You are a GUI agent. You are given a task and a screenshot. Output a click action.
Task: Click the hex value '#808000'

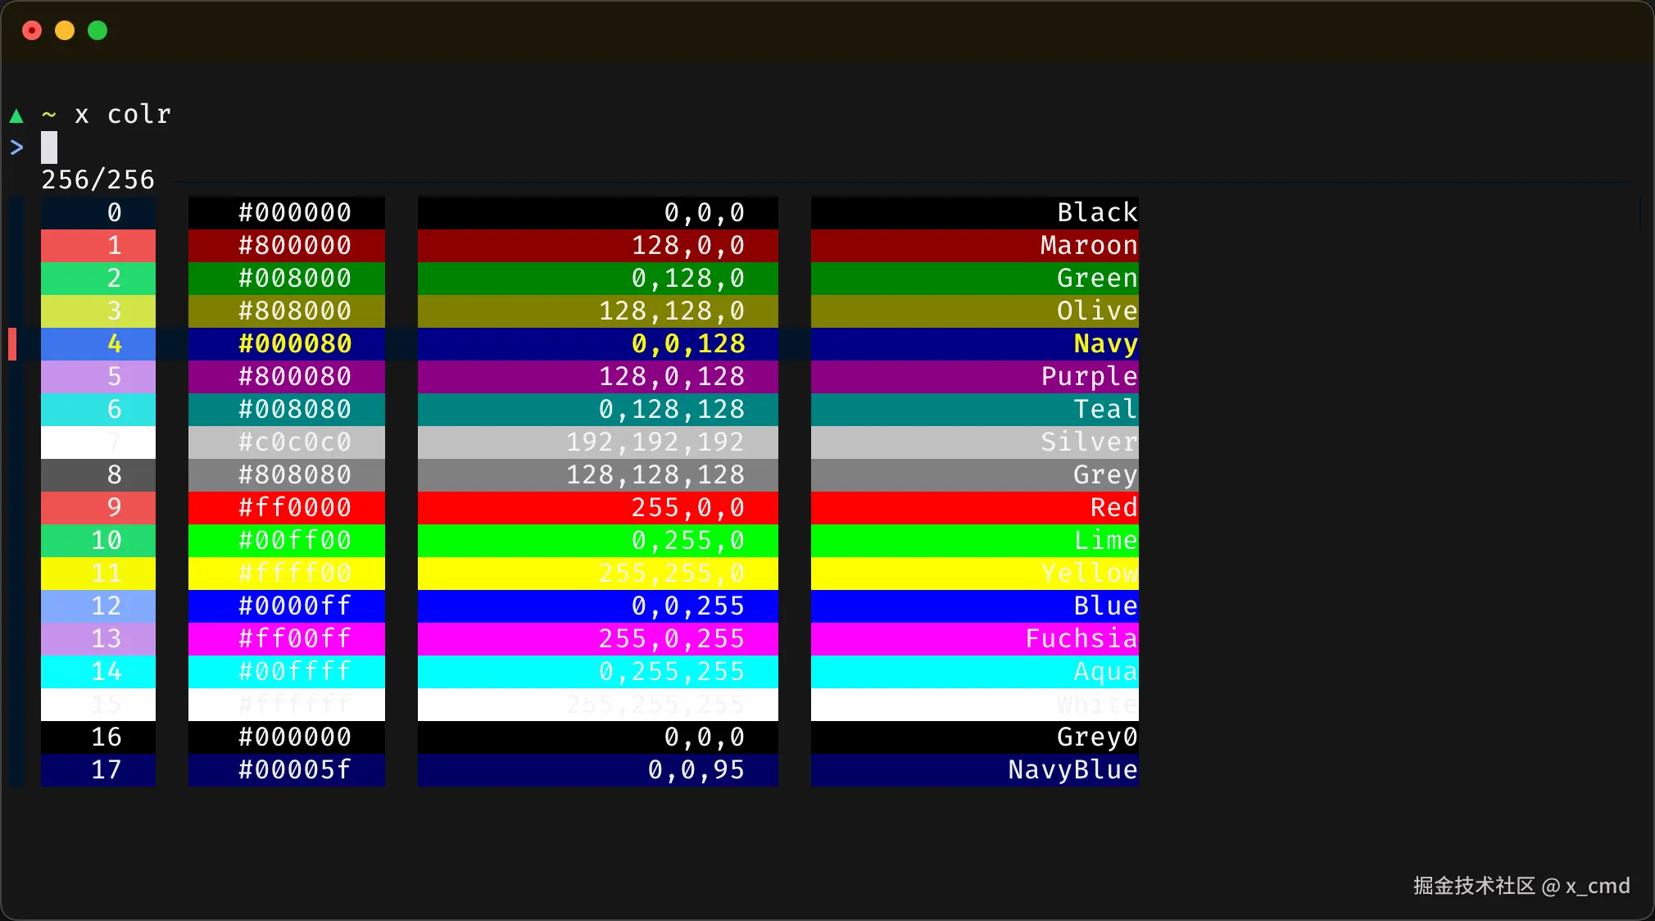[x=295, y=311]
